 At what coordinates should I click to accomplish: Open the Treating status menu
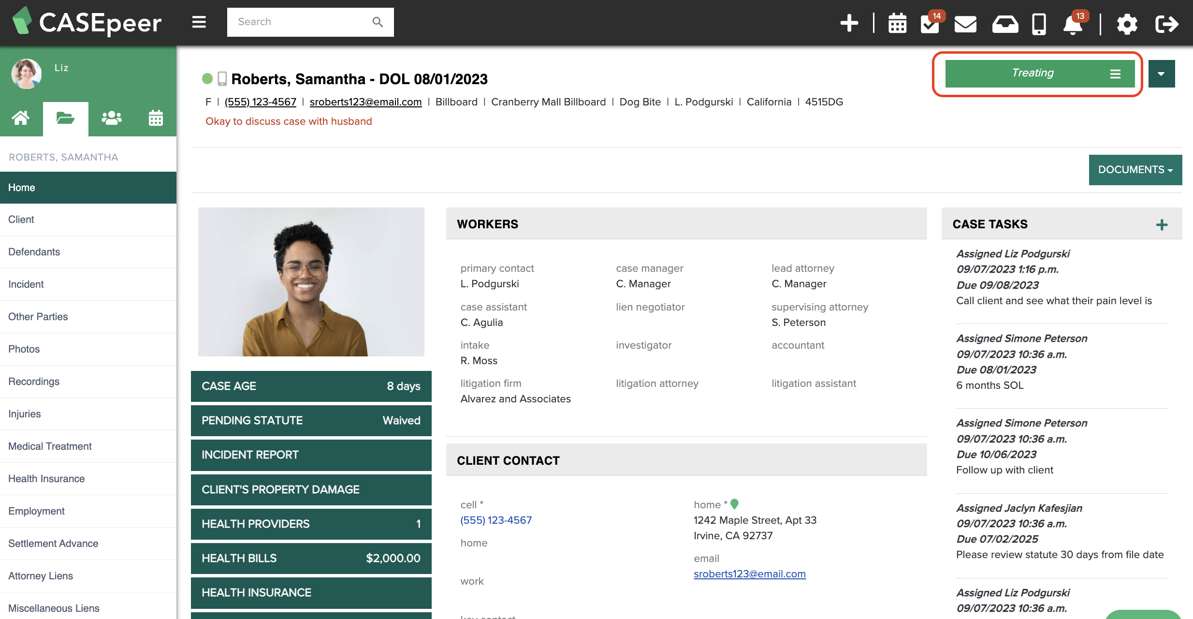1040,74
